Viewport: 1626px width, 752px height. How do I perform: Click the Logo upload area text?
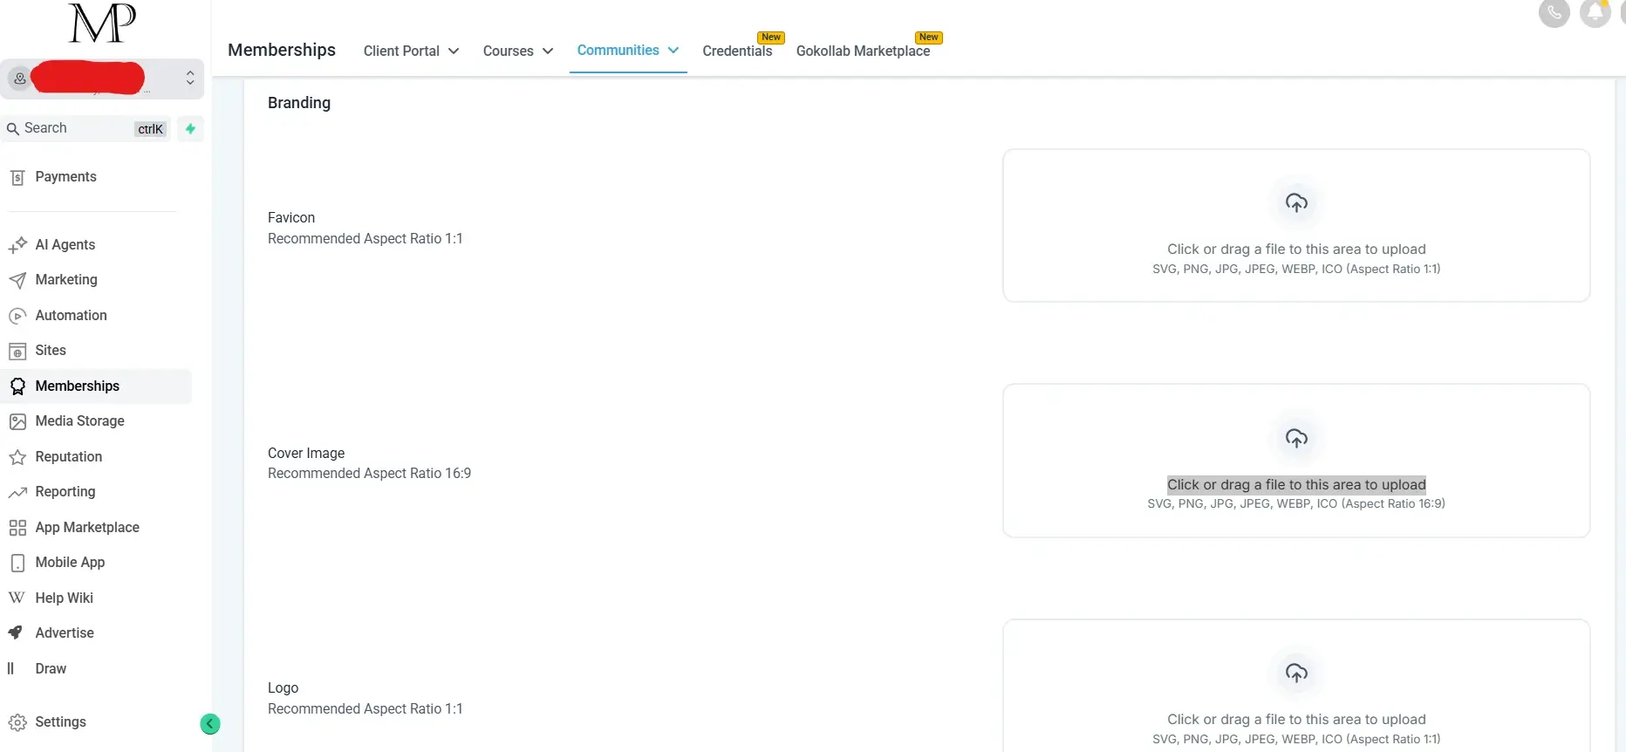(1296, 720)
